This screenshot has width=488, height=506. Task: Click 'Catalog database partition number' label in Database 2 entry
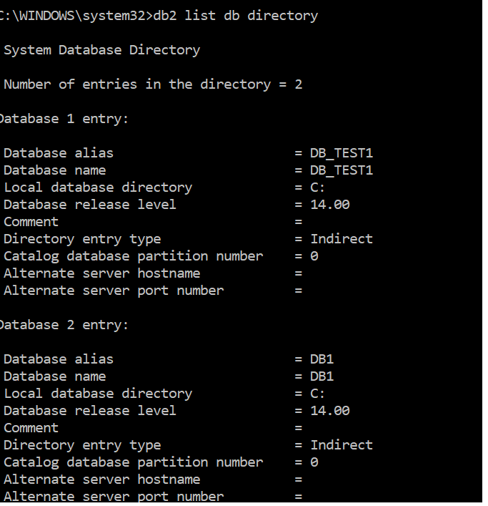coord(134,463)
